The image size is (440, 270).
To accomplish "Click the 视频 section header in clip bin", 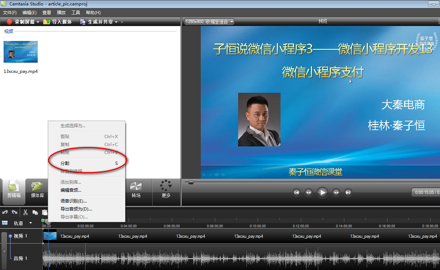I will (9, 31).
